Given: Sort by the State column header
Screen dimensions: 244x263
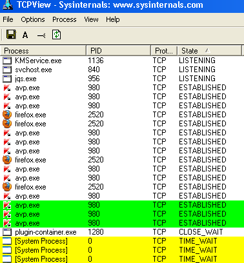Looking at the screenshot, I should click(209, 51).
